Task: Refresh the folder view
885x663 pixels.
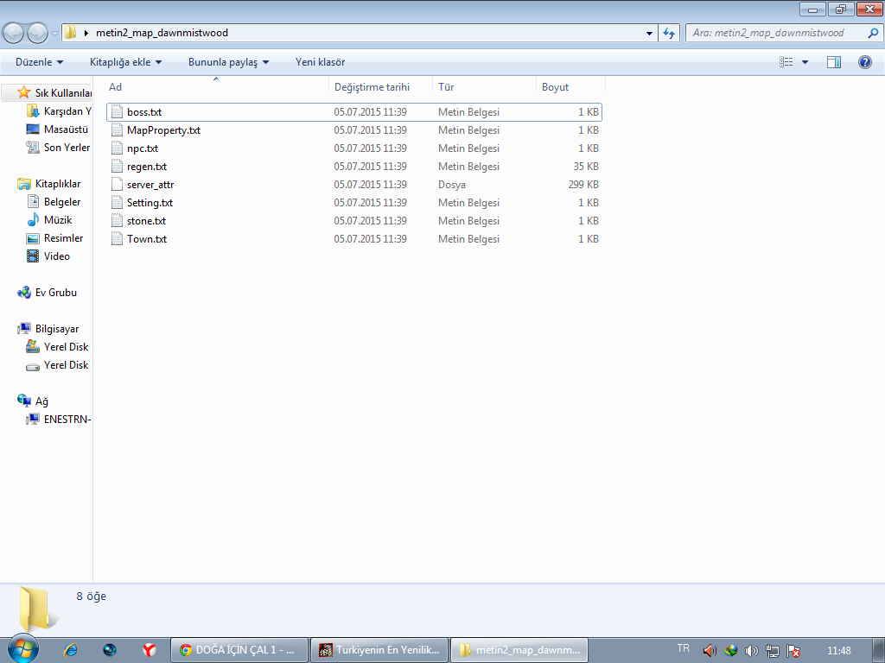Action: point(669,34)
